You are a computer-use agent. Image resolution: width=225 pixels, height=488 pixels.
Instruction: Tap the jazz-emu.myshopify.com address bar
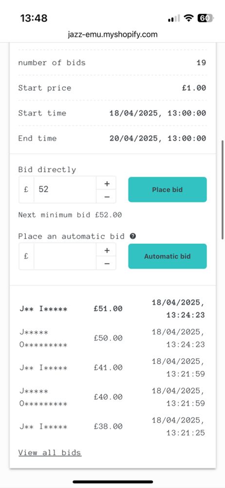click(112, 34)
